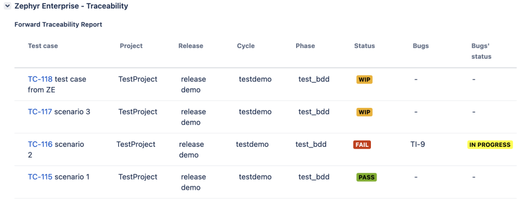Open test case link TC-115
The height and width of the screenshot is (205, 521).
pyautogui.click(x=40, y=177)
